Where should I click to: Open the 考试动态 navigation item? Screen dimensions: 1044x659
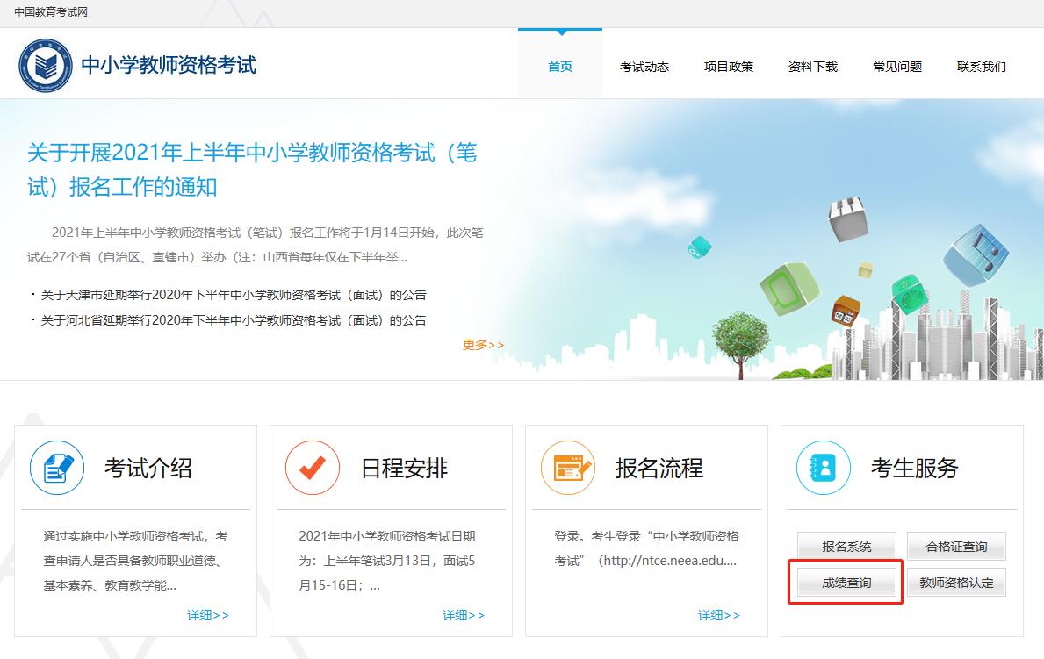click(x=644, y=67)
